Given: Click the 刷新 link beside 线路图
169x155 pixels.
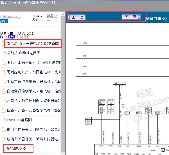Looking at the screenshot, I should [25, 37].
